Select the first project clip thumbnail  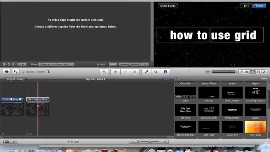[x=12, y=109]
